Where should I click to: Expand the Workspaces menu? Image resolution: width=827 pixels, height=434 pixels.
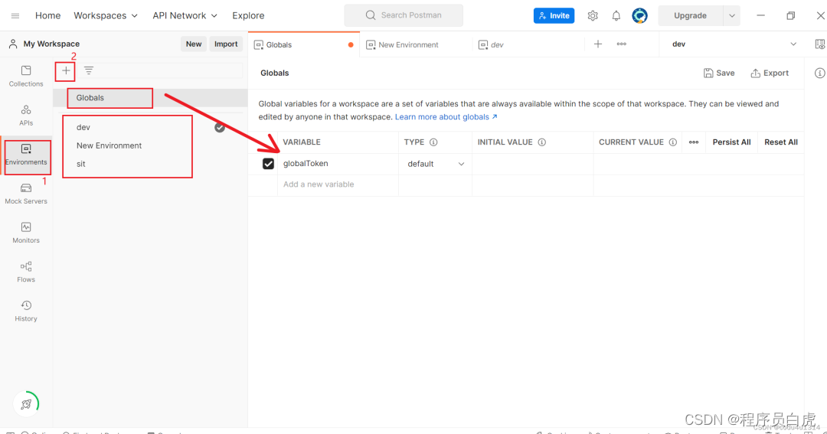106,16
